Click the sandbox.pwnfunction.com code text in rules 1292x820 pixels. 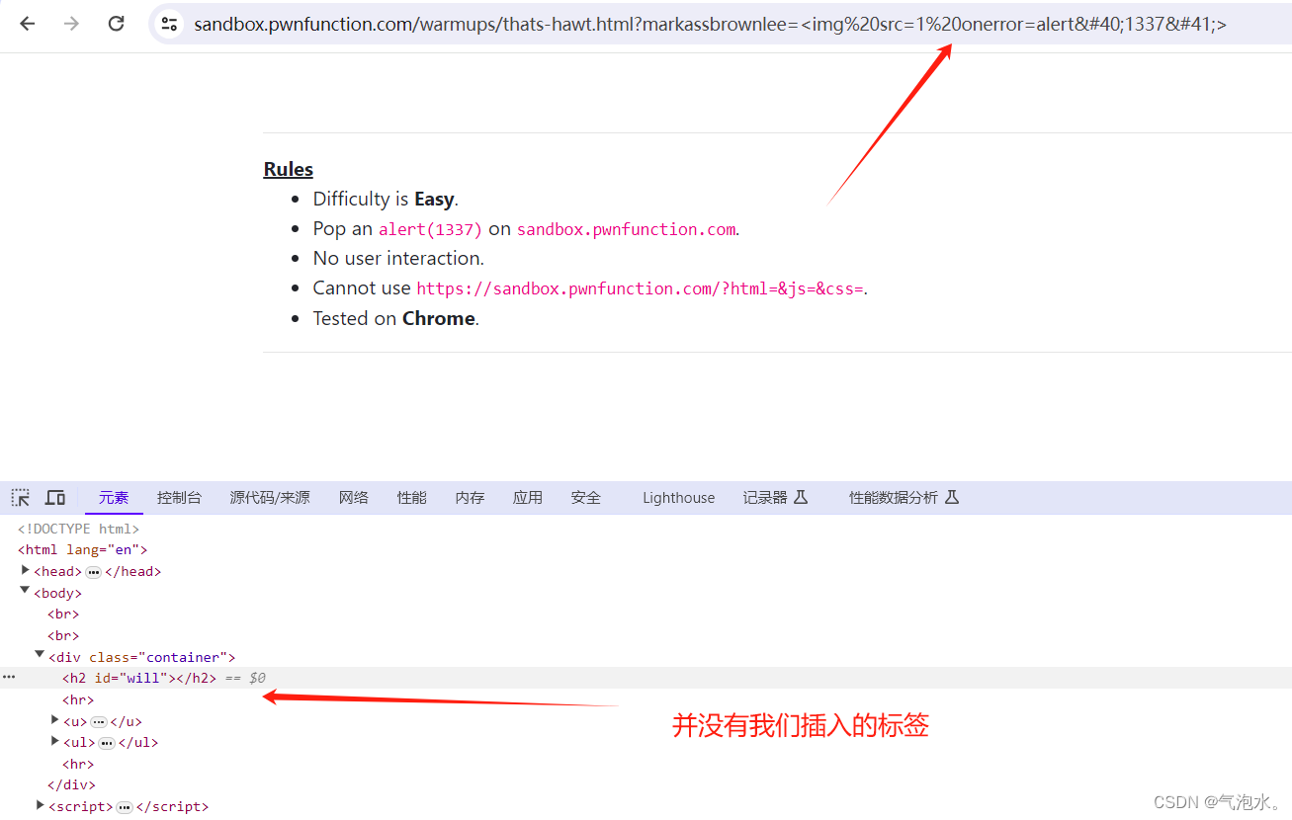tap(627, 229)
